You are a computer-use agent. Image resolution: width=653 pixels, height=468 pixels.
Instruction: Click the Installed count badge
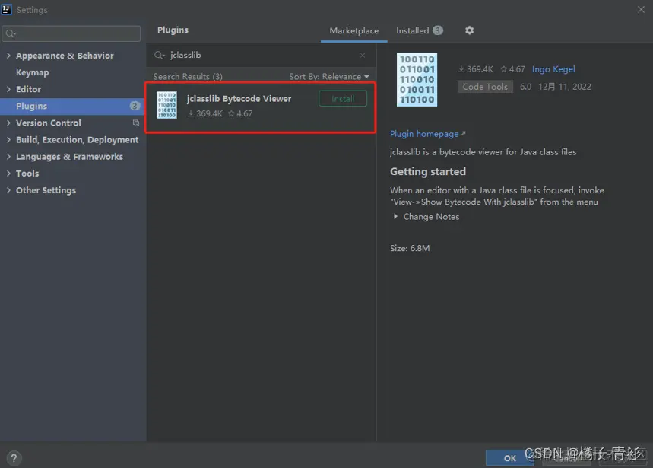tap(438, 30)
